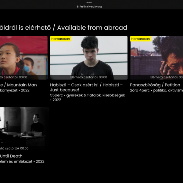Click the Hamarosan badge on Petition
Screen dimensions: 183x183
(x=141, y=39)
